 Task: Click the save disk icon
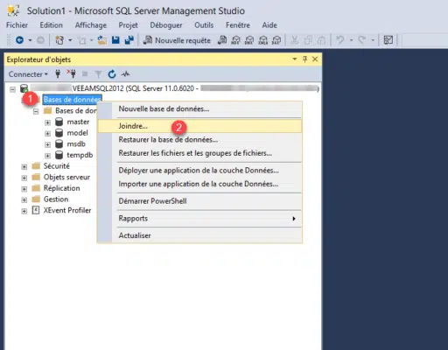coord(115,40)
